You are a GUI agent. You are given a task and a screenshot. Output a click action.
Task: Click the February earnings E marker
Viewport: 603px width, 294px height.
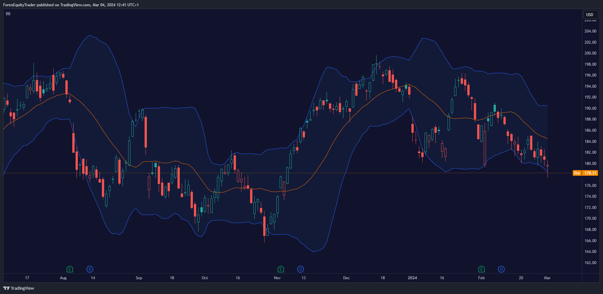(481, 269)
